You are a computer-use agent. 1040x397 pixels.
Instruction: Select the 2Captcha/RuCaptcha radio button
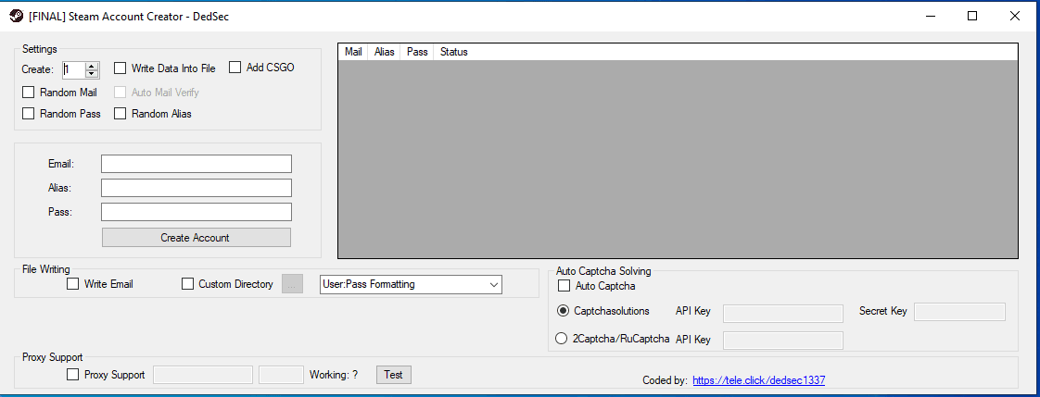tap(561, 338)
